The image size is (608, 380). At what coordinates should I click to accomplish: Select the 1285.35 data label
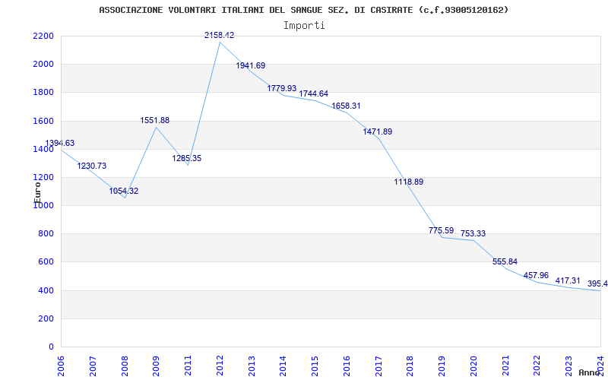click(186, 158)
